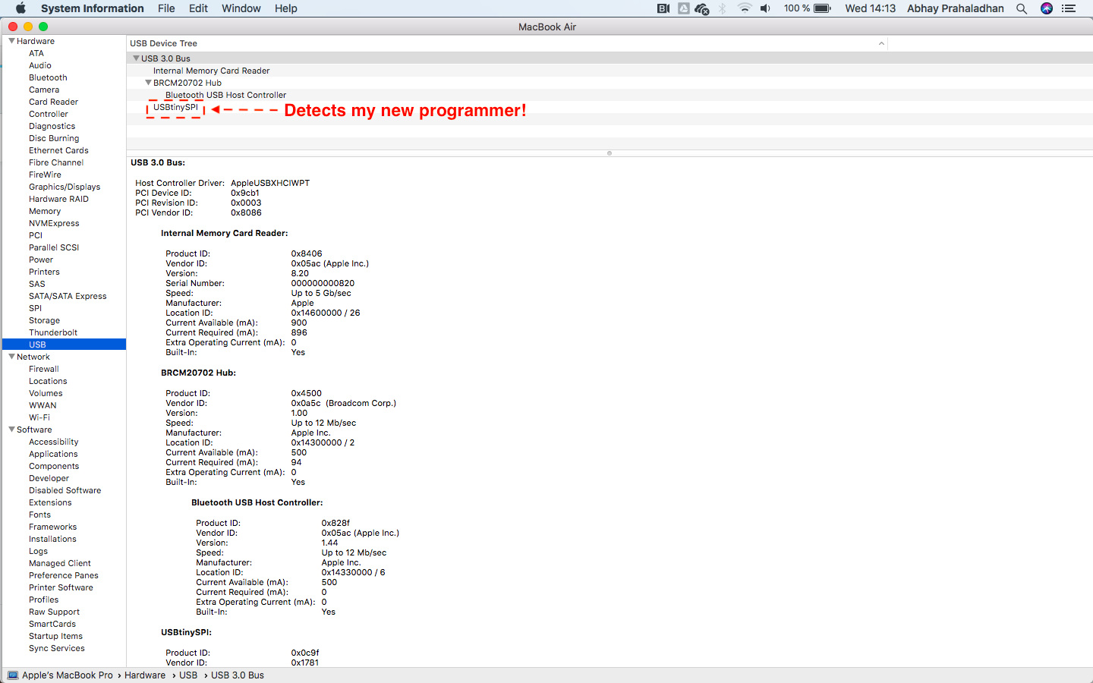This screenshot has width=1093, height=683.
Task: Open Spotlight search
Action: (1022, 8)
